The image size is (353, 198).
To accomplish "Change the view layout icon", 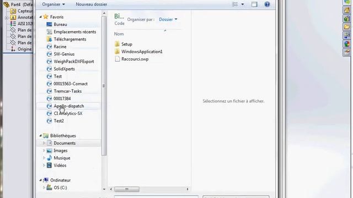I will coord(235,4).
